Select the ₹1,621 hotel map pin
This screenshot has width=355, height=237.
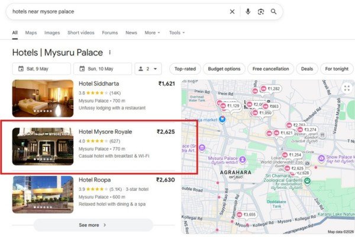[x=283, y=133]
